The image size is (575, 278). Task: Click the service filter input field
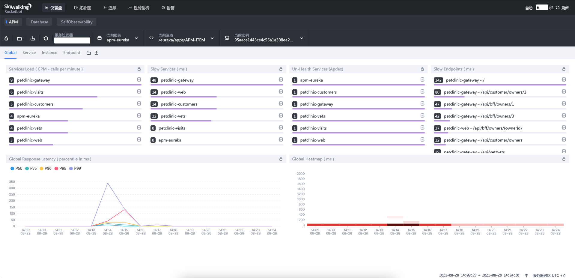(72, 40)
